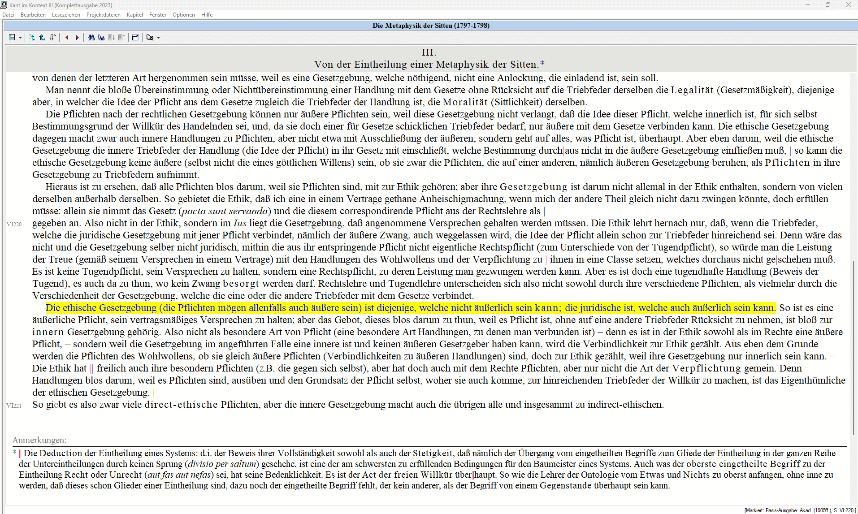The width and height of the screenshot is (858, 514).
Task: Click the asterisk marker under Anmerkungen
Action: point(14,453)
